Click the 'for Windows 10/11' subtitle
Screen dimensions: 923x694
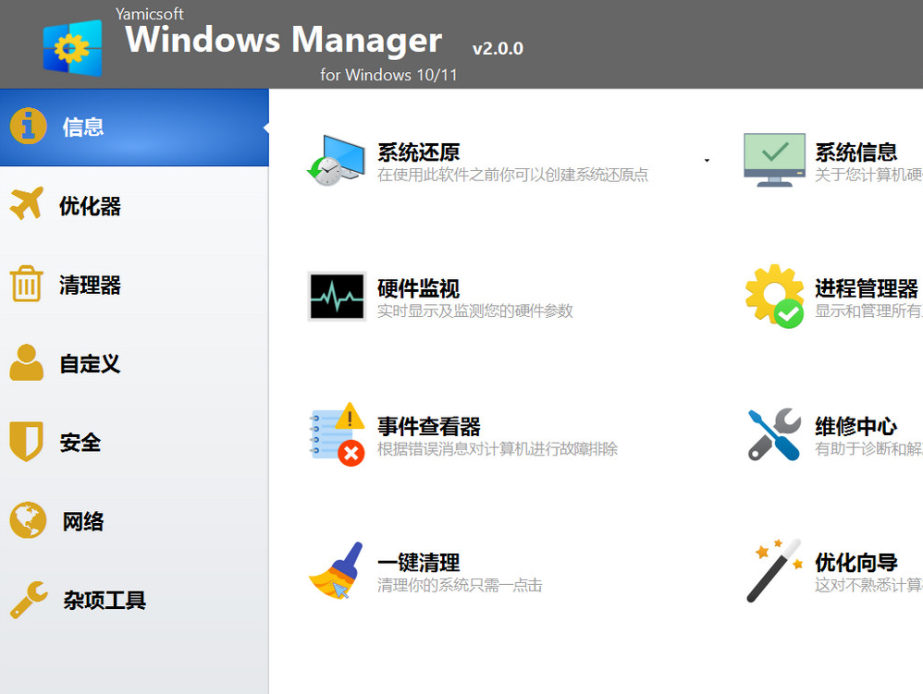point(388,75)
